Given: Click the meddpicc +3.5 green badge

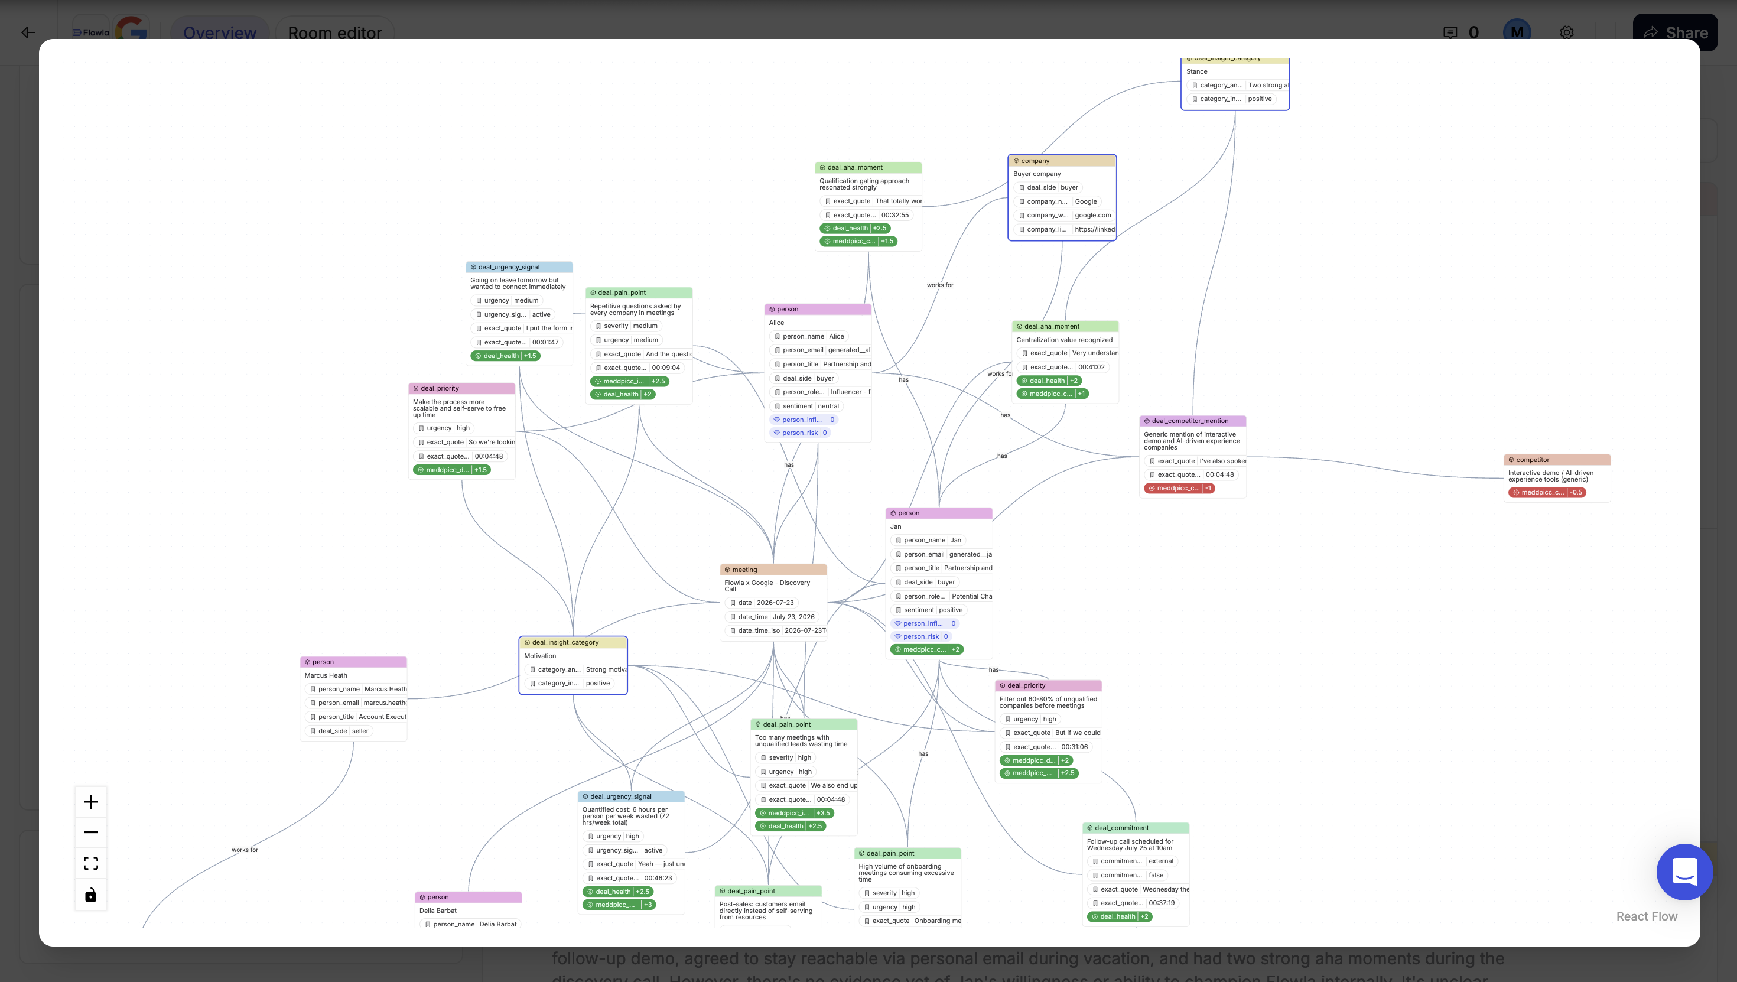Looking at the screenshot, I should (794, 812).
